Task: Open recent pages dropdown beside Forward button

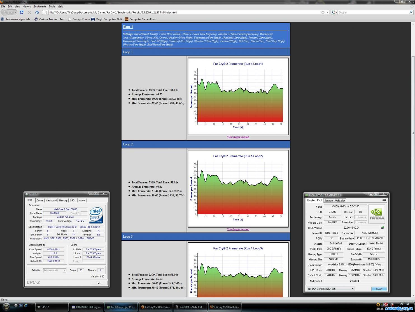Action: [x=15, y=12]
